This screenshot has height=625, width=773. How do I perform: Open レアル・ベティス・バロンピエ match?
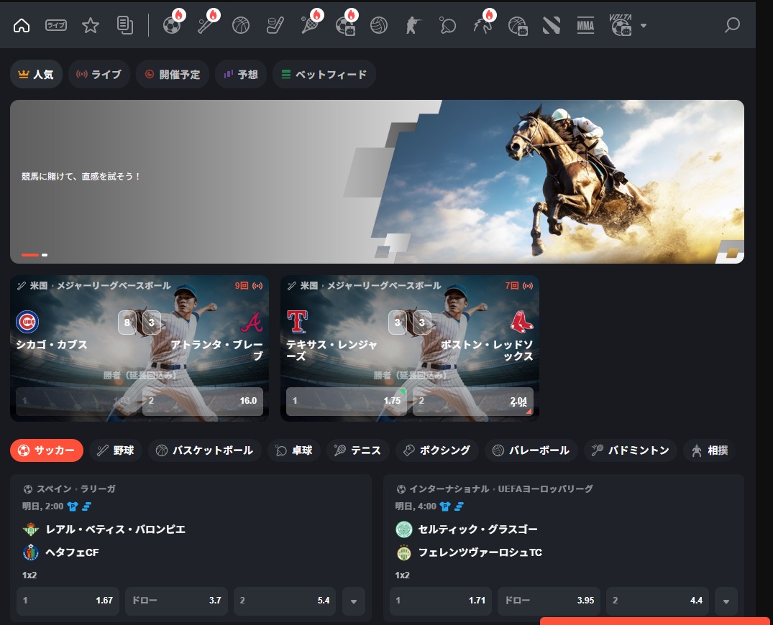[116, 529]
